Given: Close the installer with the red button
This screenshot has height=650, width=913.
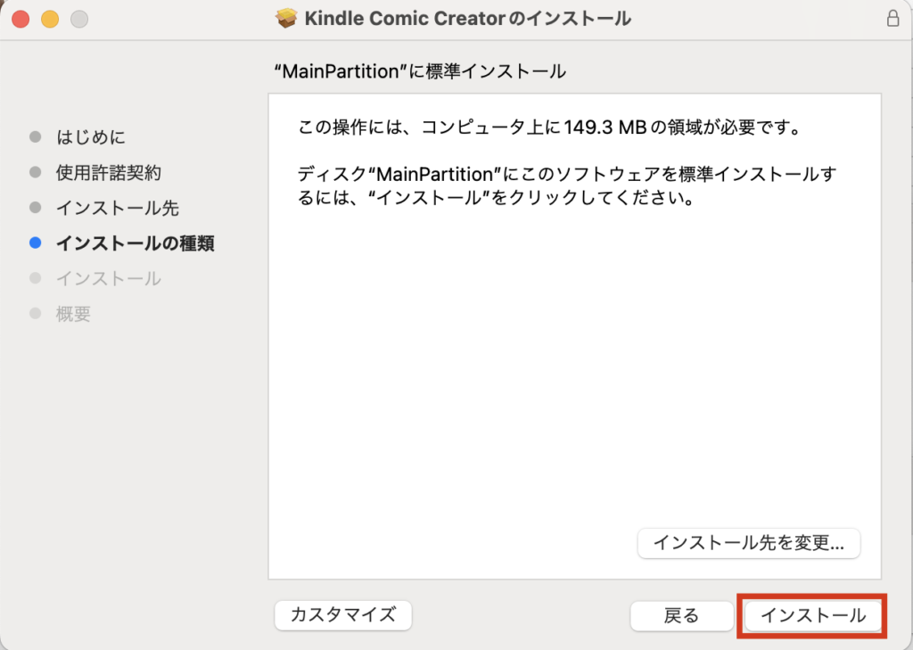Looking at the screenshot, I should (x=20, y=19).
